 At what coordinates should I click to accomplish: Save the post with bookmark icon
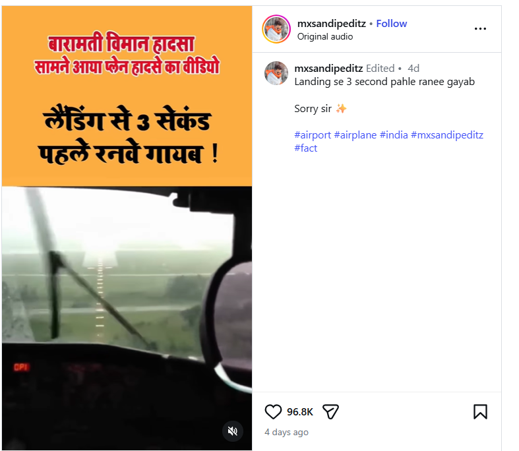(480, 412)
